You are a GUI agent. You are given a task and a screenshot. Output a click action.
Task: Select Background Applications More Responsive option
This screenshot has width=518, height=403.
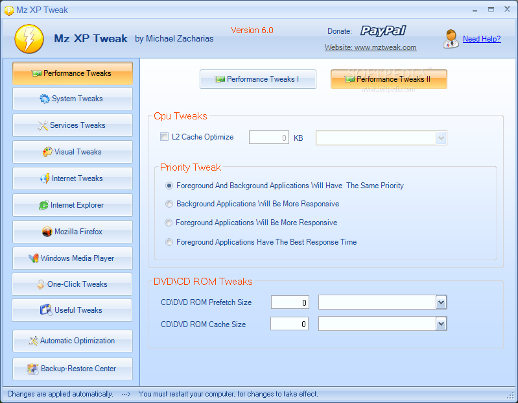point(169,204)
